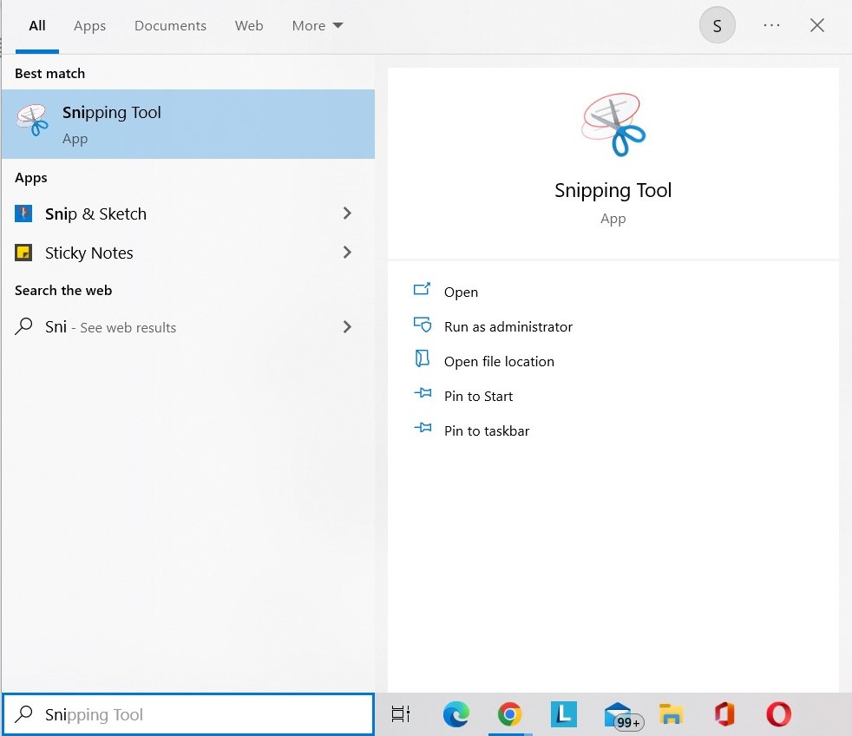Switch to the Documents search tab
The width and height of the screenshot is (852, 736).
pos(170,25)
